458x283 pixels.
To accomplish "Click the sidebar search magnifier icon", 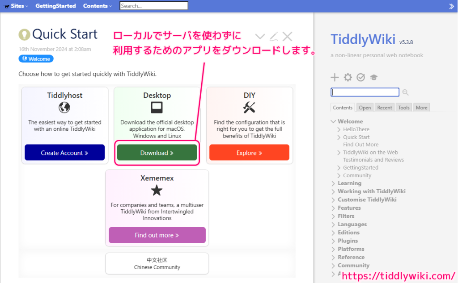I will point(405,92).
